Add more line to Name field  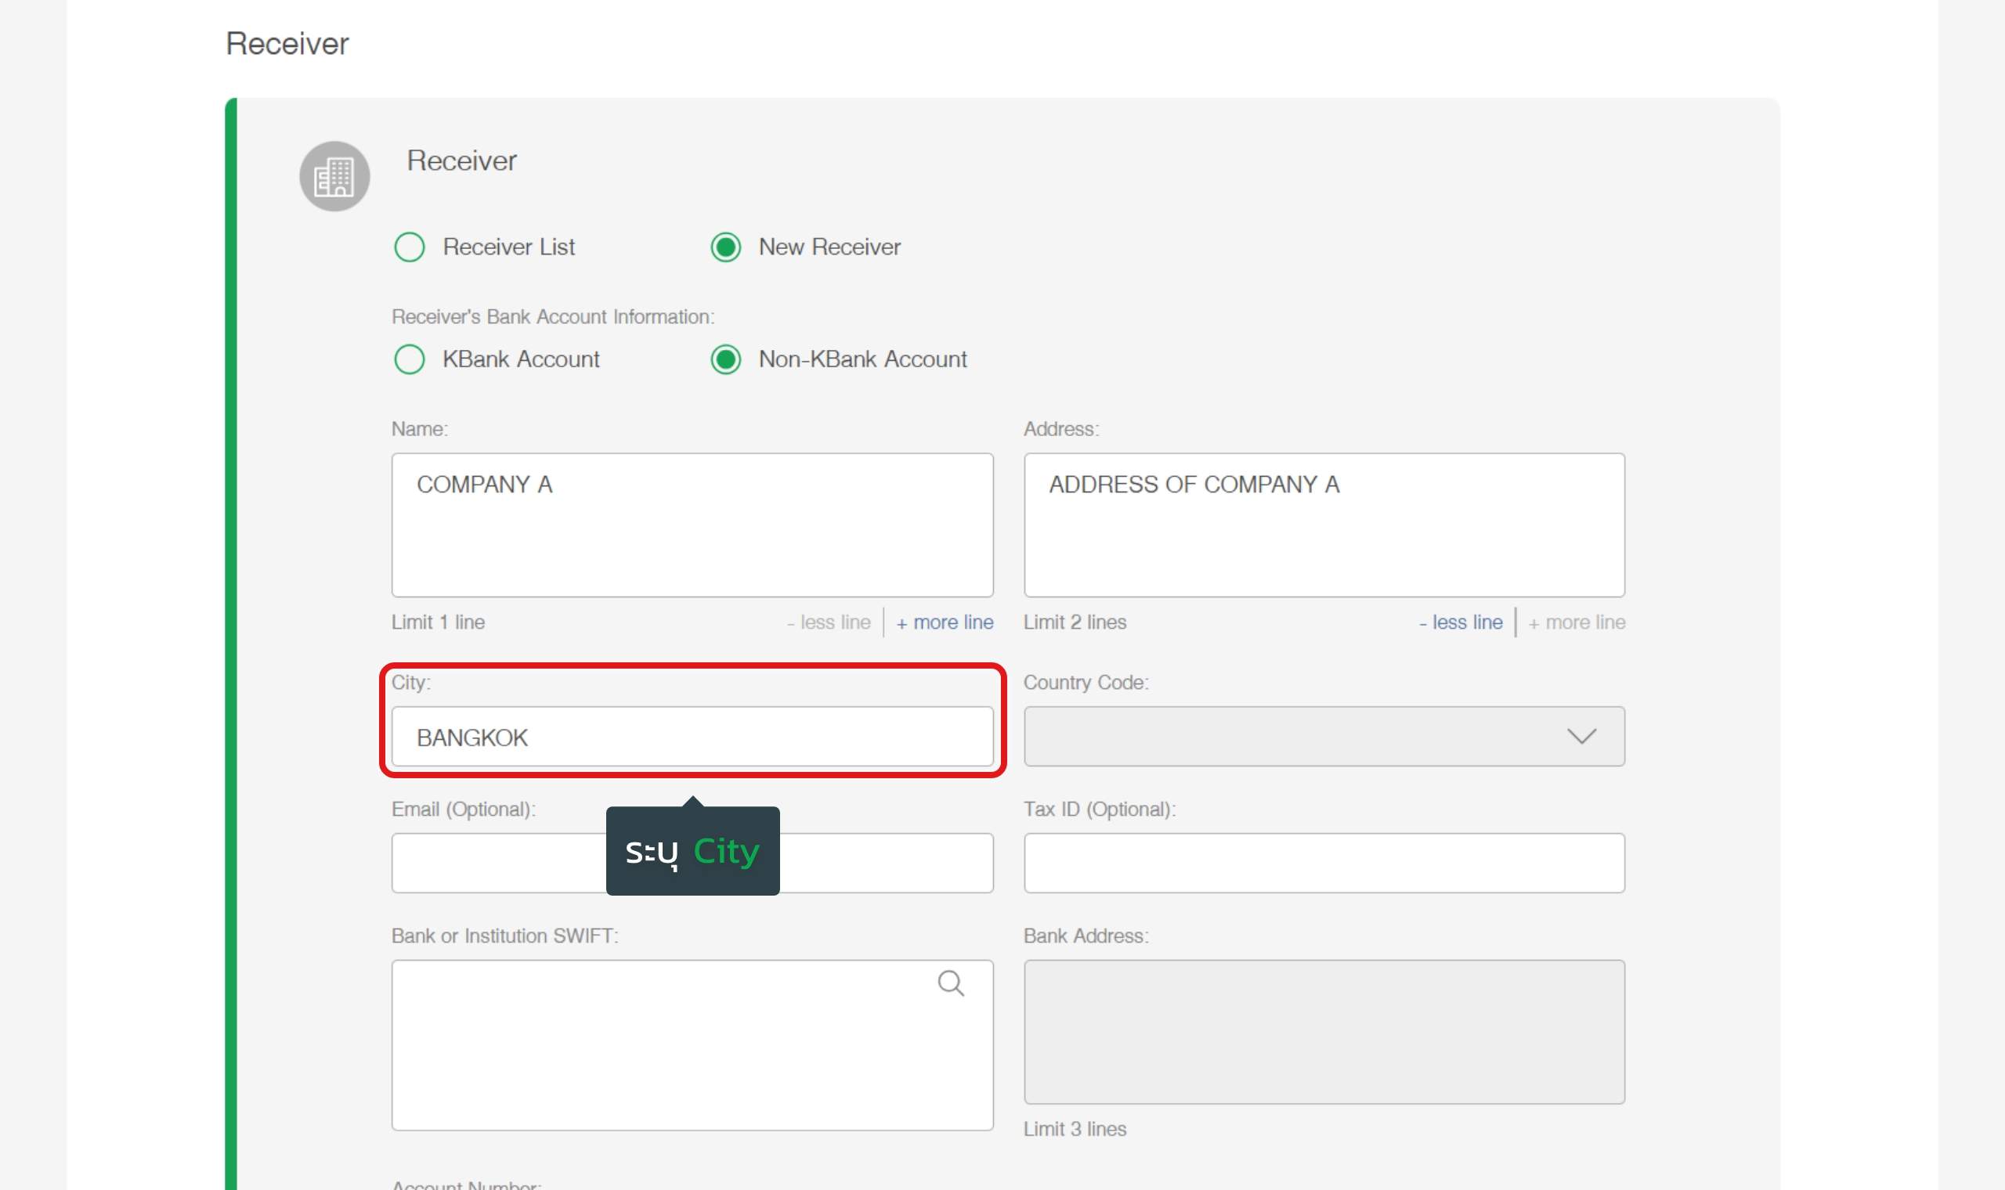(x=945, y=622)
